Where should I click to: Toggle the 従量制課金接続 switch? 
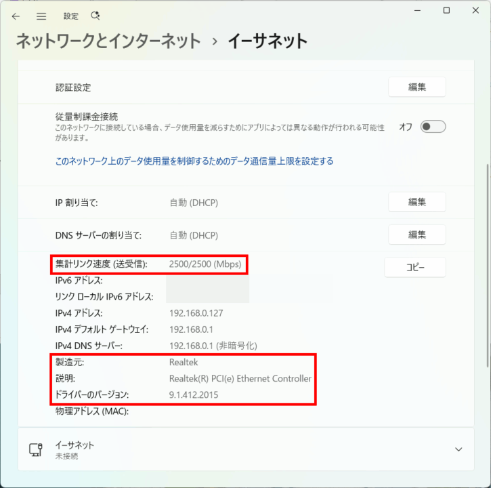[x=433, y=127]
